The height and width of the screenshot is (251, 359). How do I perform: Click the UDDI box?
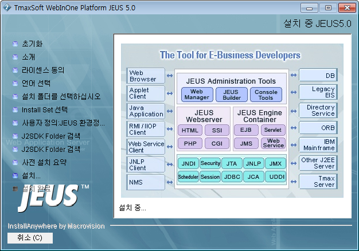[276, 177]
